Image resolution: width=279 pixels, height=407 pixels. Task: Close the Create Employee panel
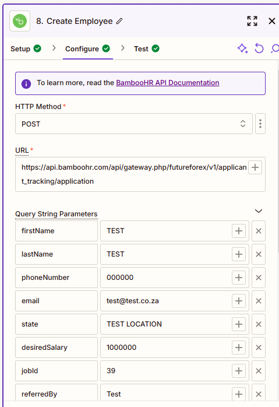pos(272,21)
